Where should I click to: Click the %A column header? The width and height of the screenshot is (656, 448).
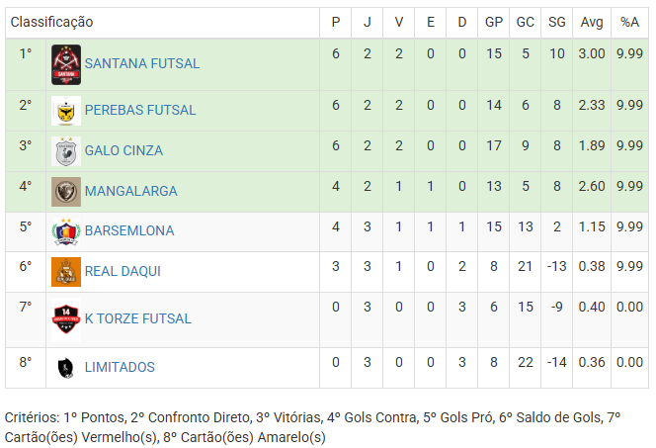point(629,22)
